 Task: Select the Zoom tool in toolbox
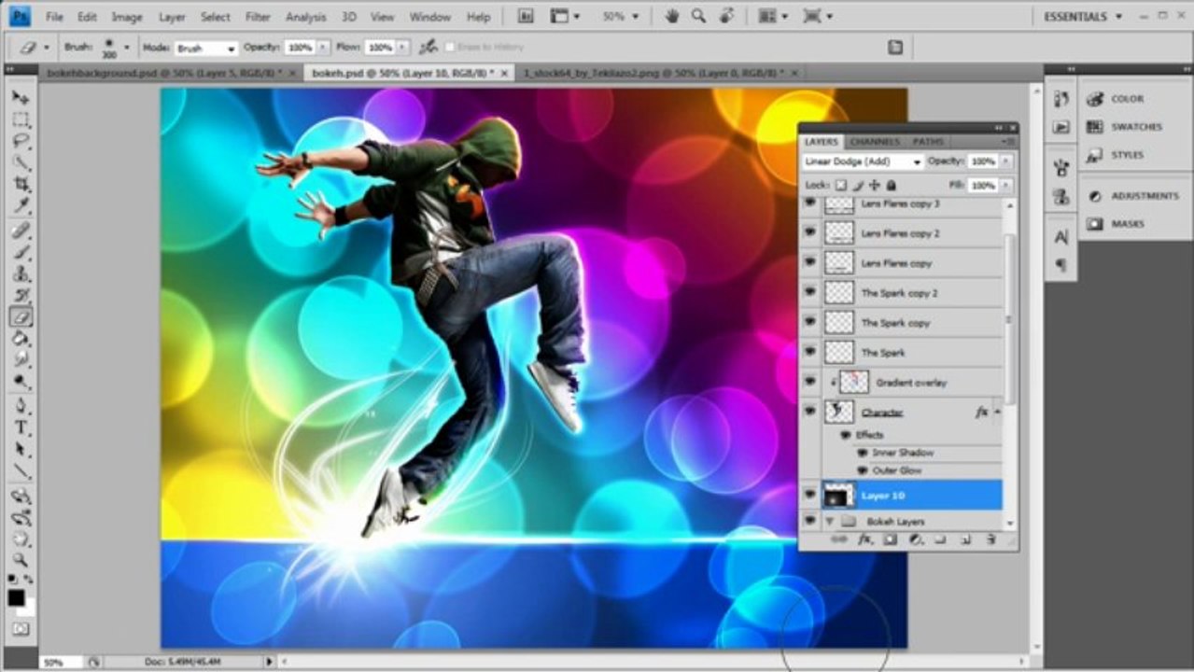click(20, 560)
